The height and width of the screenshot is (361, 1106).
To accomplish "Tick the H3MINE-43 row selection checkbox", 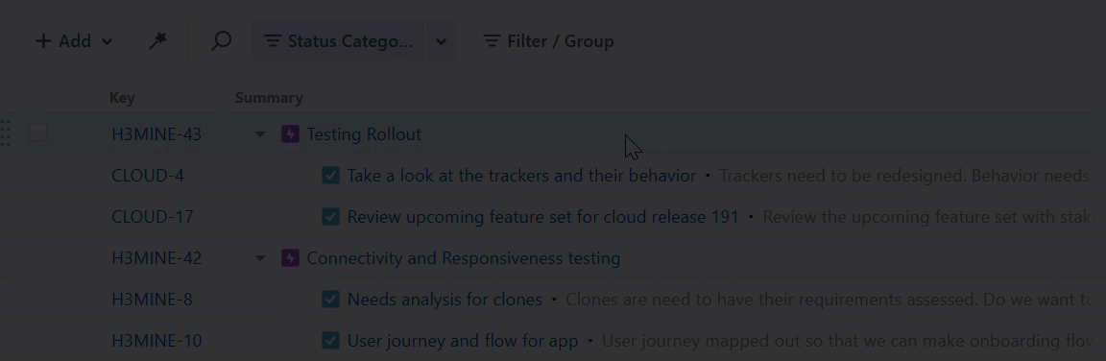I will (x=38, y=133).
